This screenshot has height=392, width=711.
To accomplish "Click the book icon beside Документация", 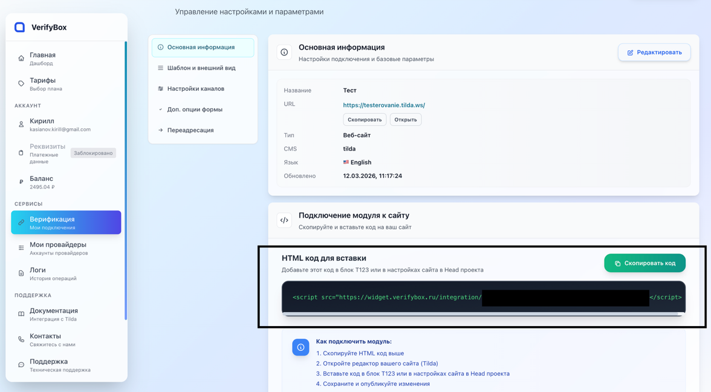I will coord(21,314).
